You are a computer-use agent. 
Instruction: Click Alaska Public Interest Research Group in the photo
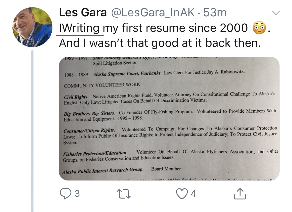(x=103, y=171)
